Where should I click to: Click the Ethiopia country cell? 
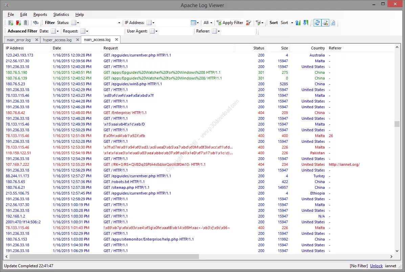(317, 193)
